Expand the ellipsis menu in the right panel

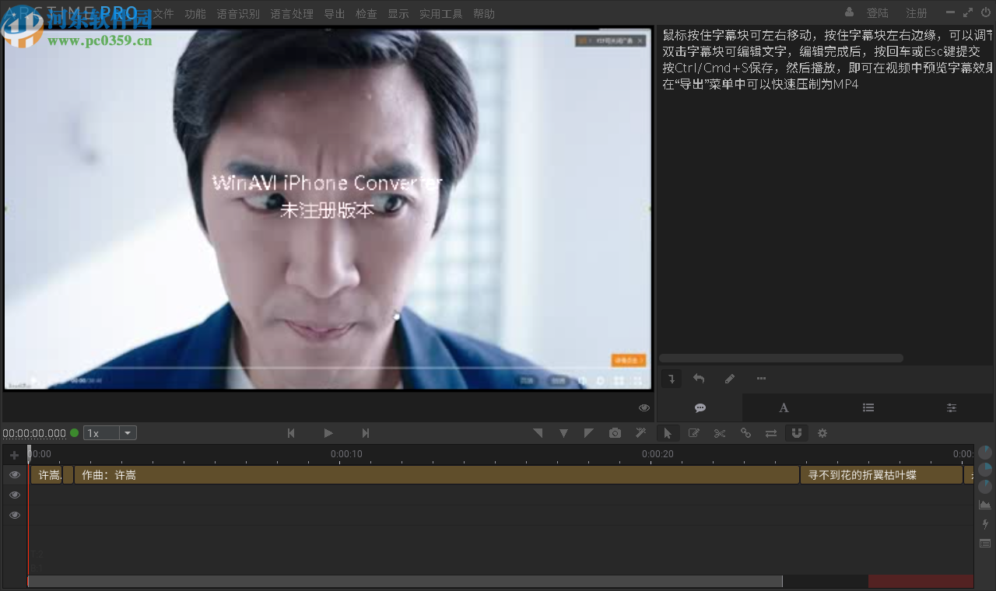761,378
